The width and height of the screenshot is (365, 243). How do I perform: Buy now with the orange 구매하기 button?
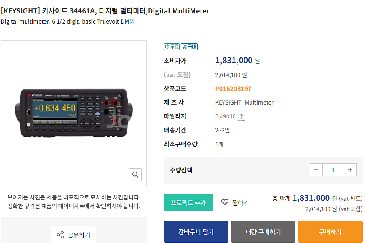click(330, 232)
